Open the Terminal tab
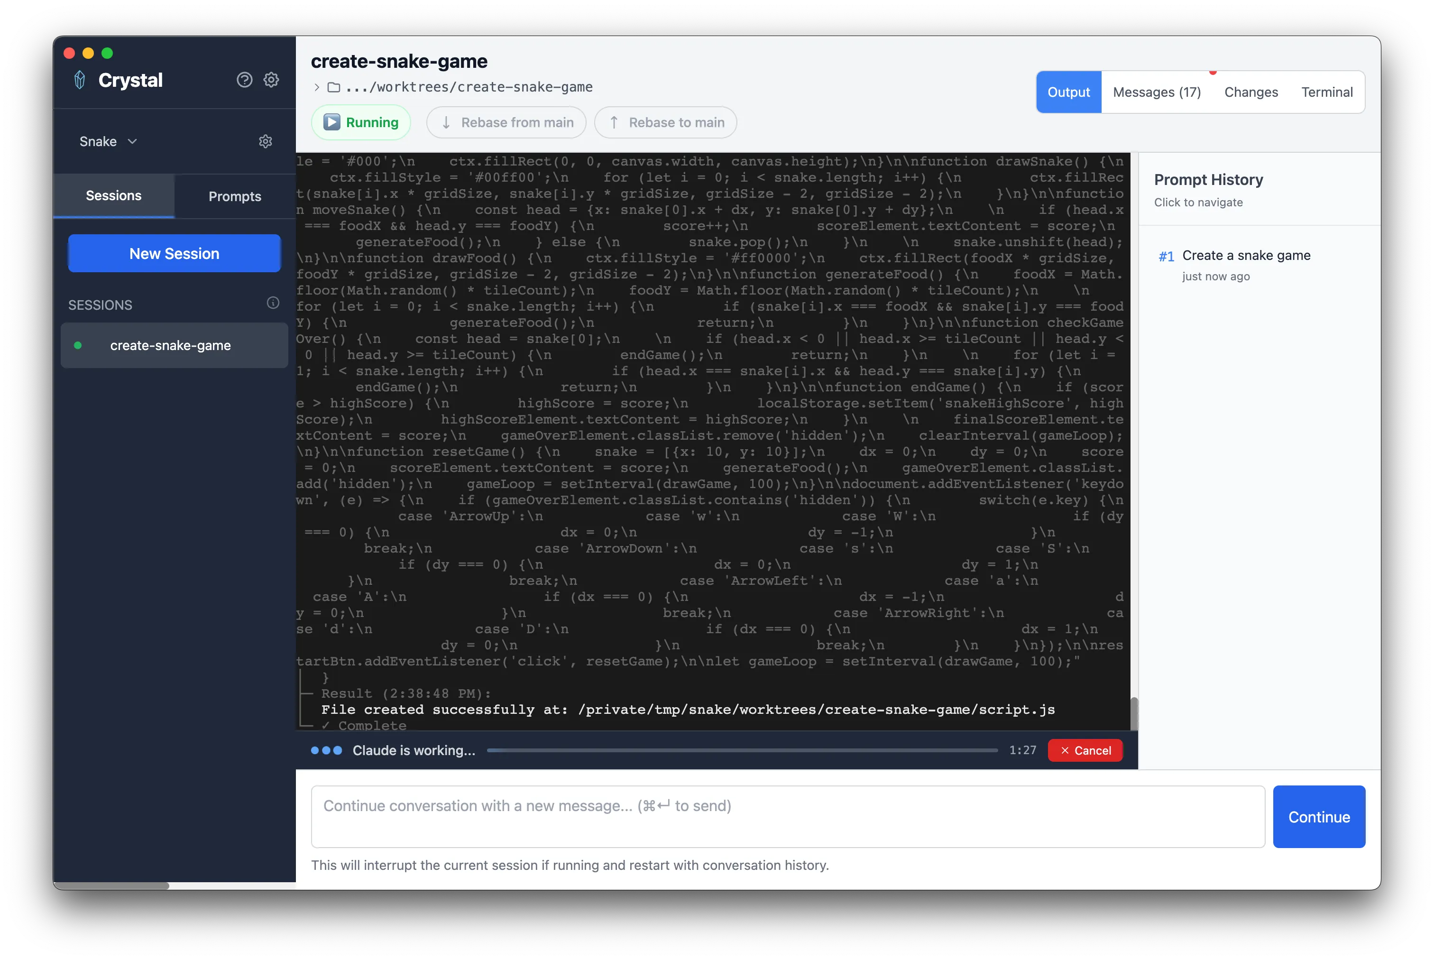The image size is (1434, 960). tap(1327, 92)
